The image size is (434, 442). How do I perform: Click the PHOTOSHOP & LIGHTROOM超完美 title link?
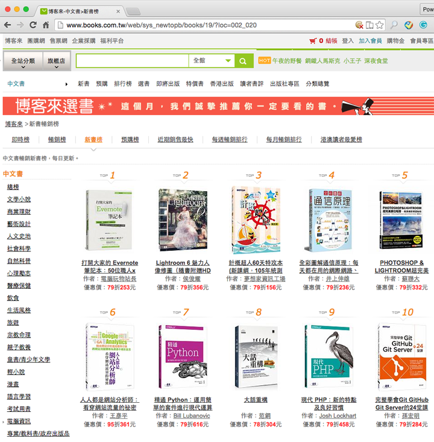click(401, 267)
